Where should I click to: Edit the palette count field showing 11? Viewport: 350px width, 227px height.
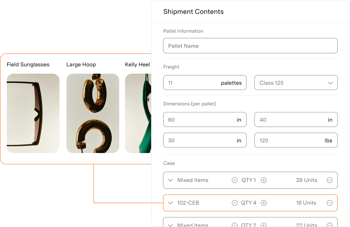193,82
